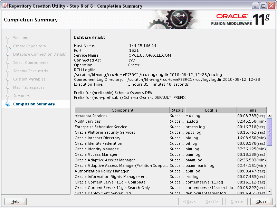Click the Component column header
Image resolution: width=277 pixels, height=208 pixels.
pyautogui.click(x=122, y=110)
